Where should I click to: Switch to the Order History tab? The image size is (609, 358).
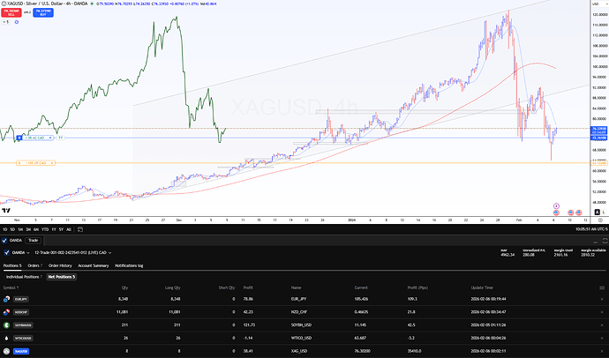pos(60,265)
